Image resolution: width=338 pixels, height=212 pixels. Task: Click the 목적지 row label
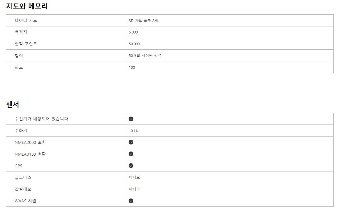point(21,32)
